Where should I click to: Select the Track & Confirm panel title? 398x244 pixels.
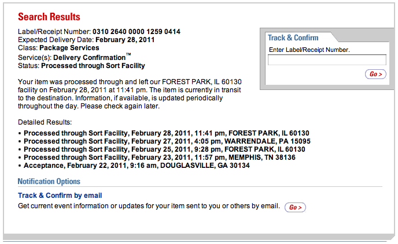pyautogui.click(x=293, y=37)
